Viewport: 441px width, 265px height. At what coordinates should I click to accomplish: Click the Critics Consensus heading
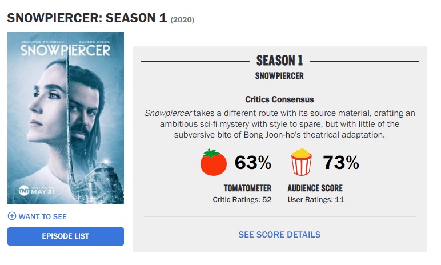pyautogui.click(x=279, y=99)
